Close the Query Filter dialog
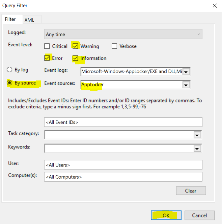 point(215,6)
